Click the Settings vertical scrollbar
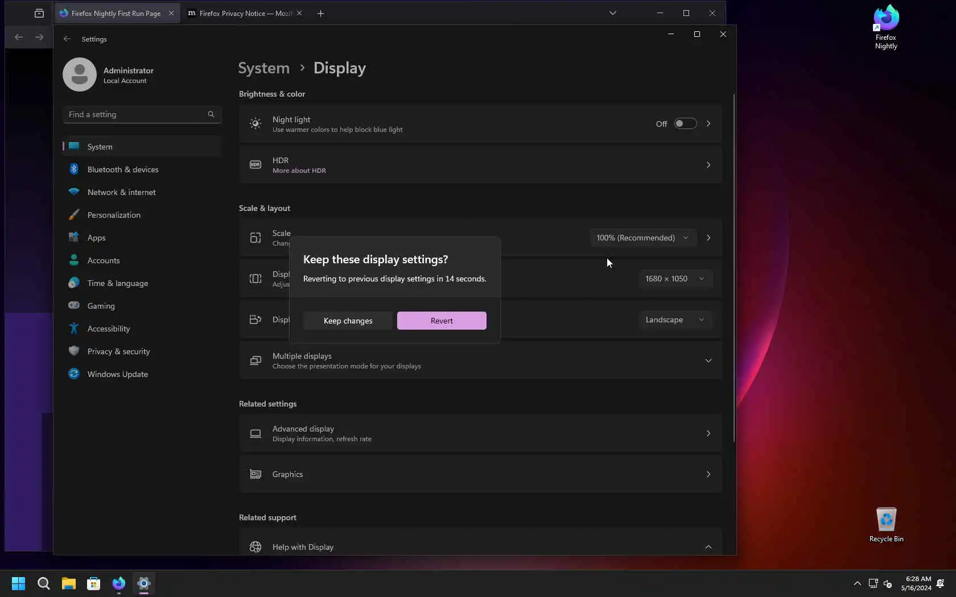This screenshot has width=956, height=597. [x=734, y=267]
